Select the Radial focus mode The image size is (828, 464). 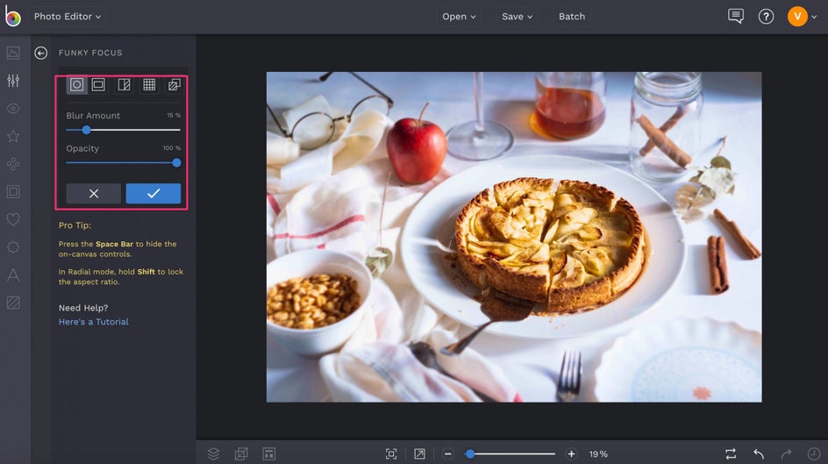pyautogui.click(x=76, y=84)
